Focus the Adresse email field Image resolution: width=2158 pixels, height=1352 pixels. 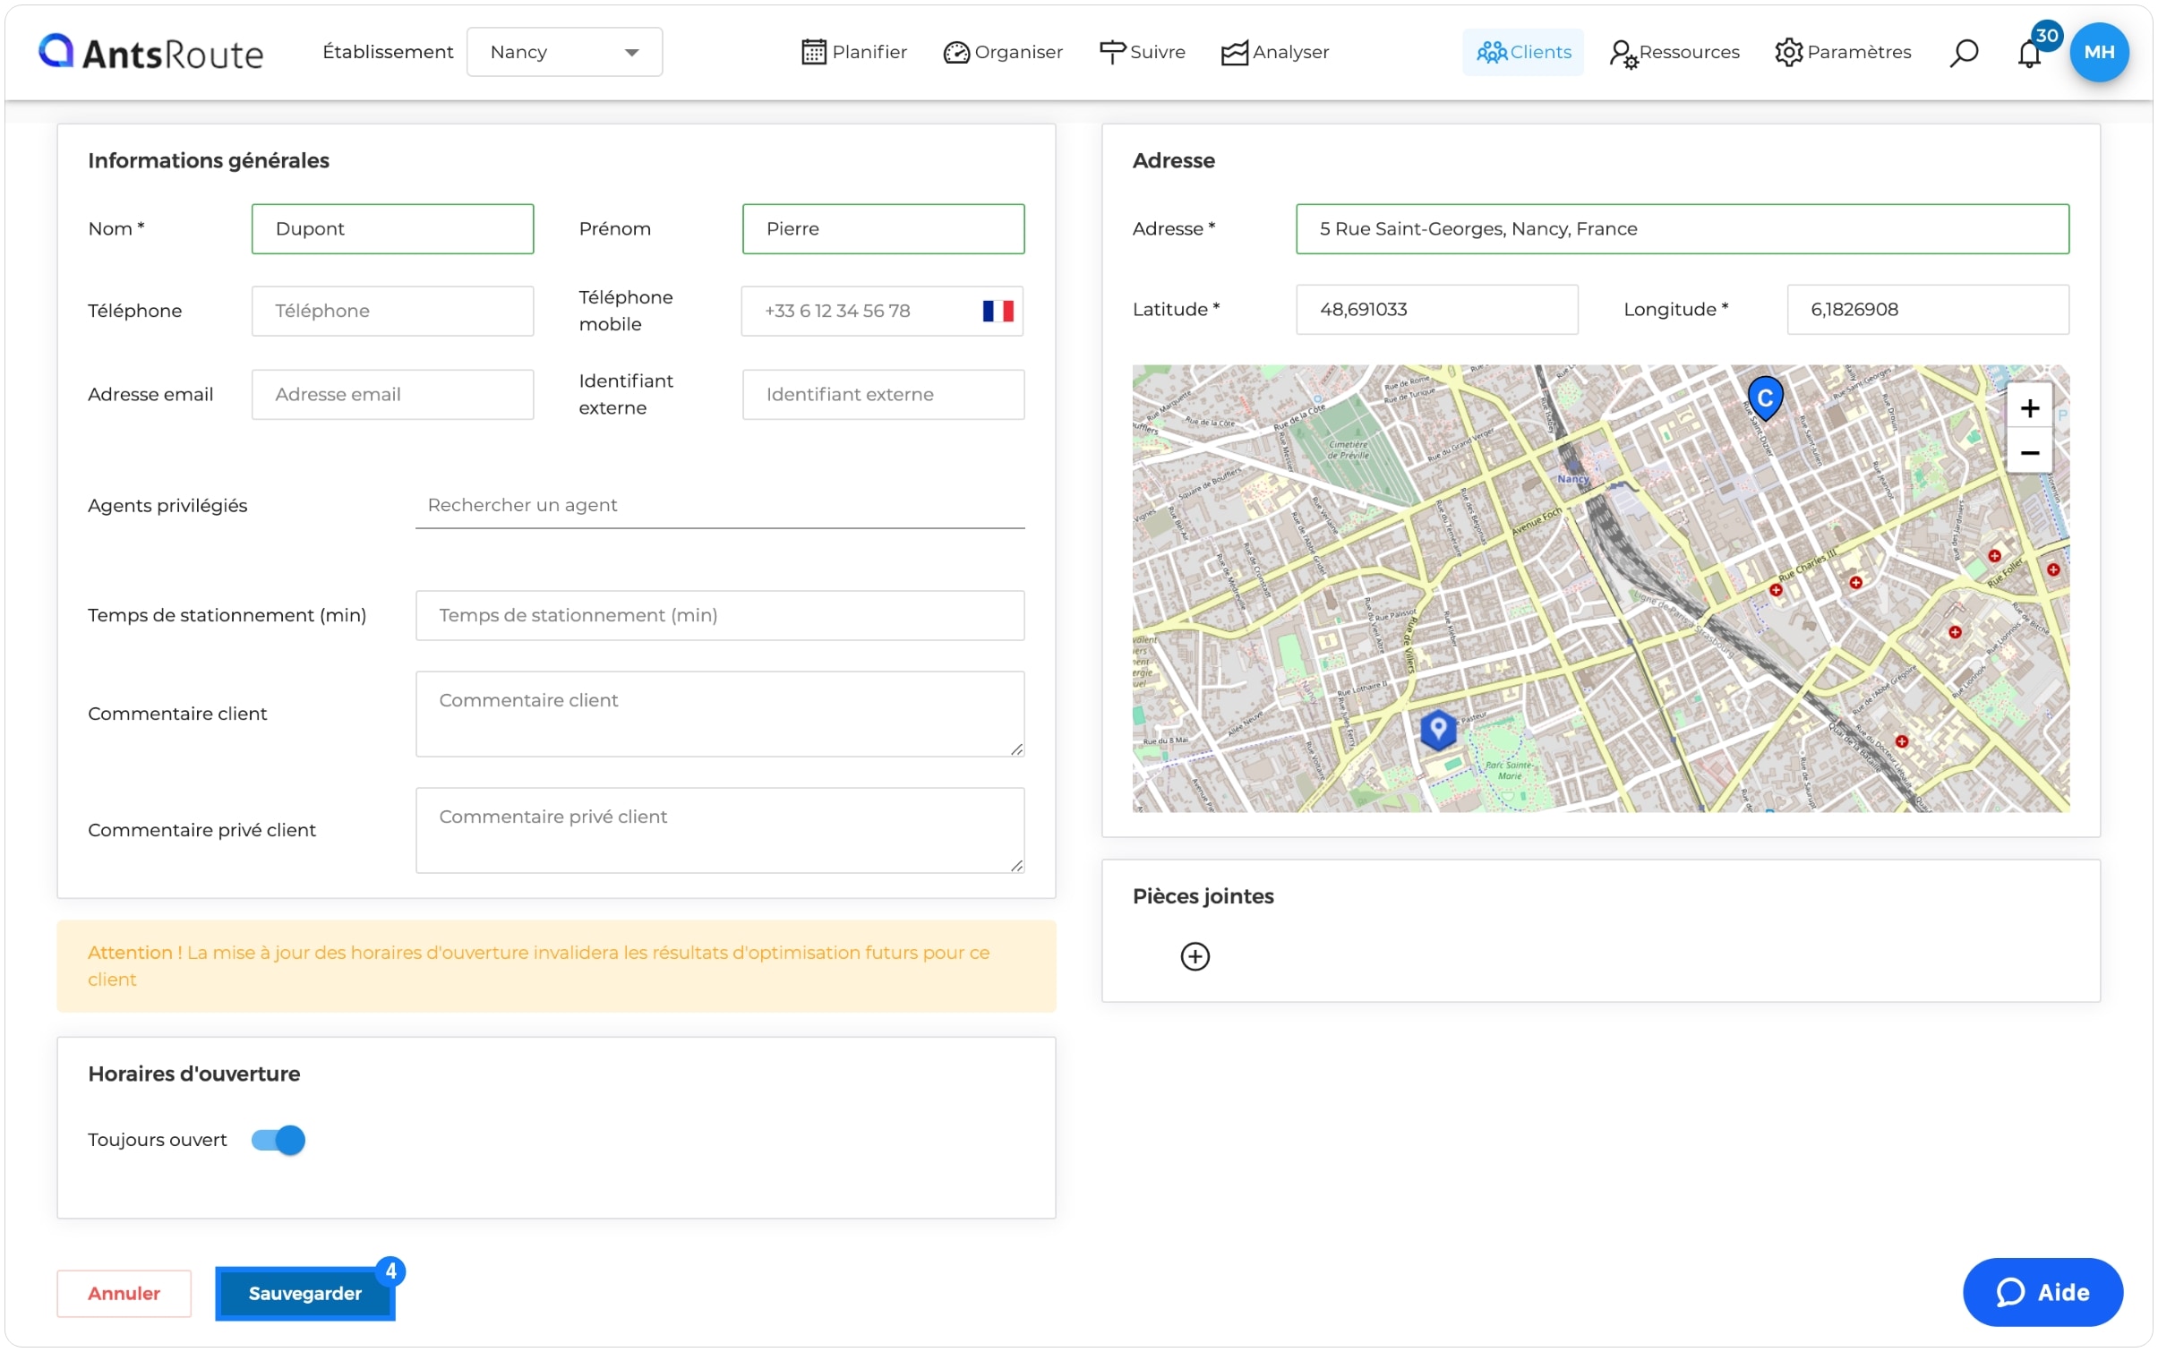[x=392, y=394]
